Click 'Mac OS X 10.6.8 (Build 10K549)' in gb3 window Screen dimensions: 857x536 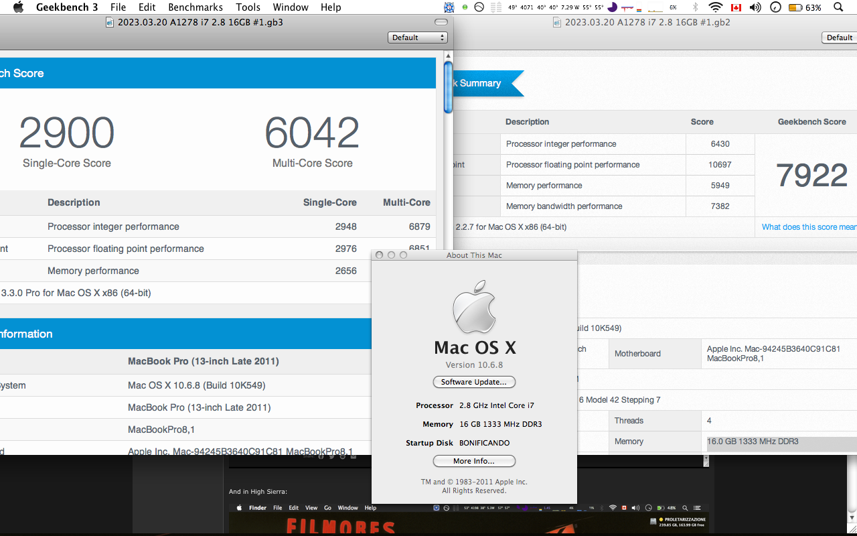click(197, 385)
